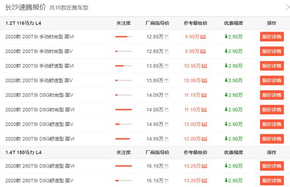
Task: Open model link 2020款 200TSI 手动舒适型 国VI
Action: coord(39,66)
